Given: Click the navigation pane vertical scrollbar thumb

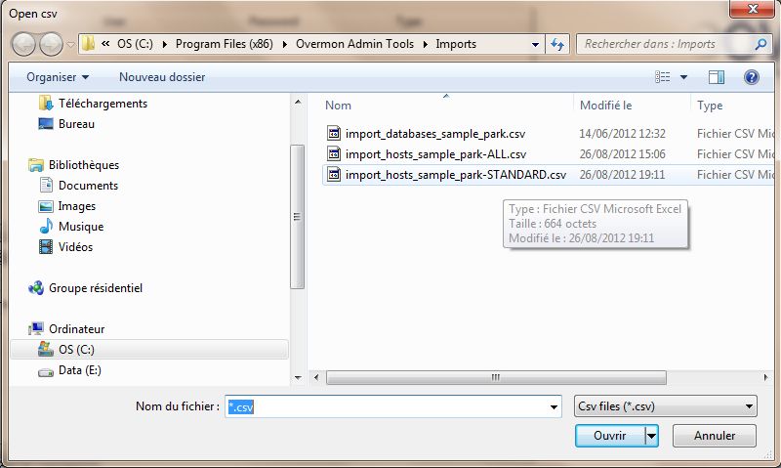Looking at the screenshot, I should [x=297, y=217].
